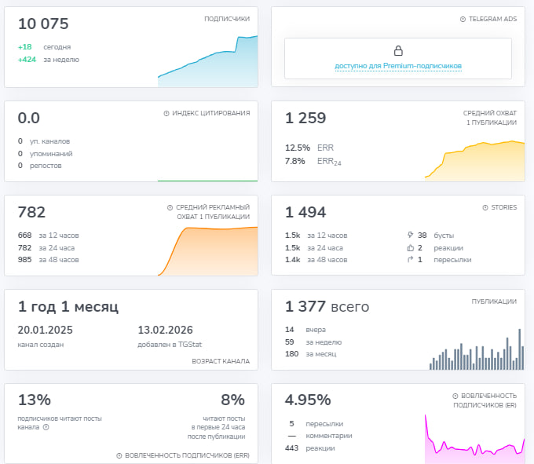Open the subscribers growth blue chart
This screenshot has width=534, height=464.
coord(208,61)
